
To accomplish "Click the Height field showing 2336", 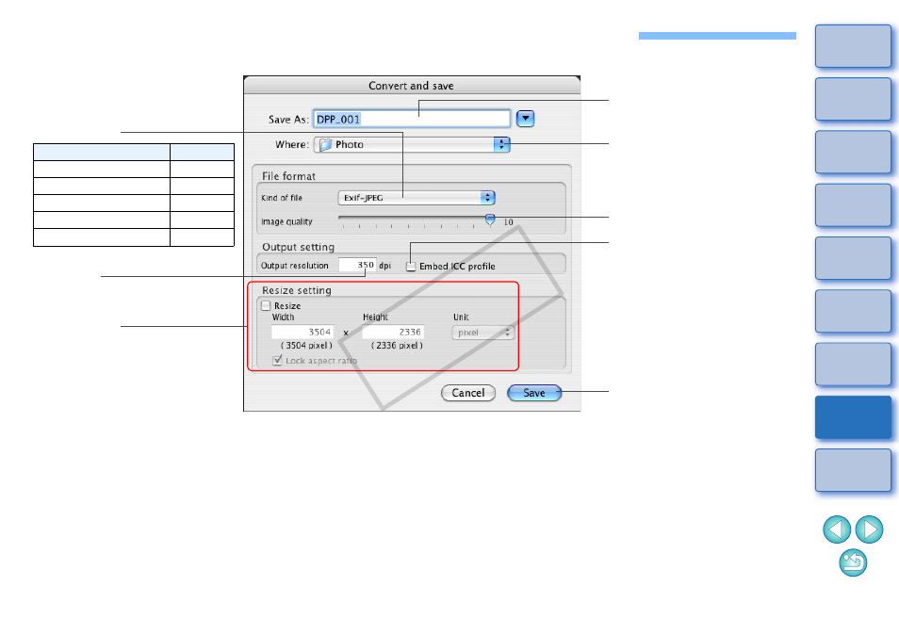I will coord(393,333).
